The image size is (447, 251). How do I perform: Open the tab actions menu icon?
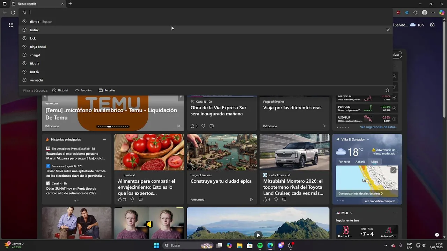tap(5, 4)
